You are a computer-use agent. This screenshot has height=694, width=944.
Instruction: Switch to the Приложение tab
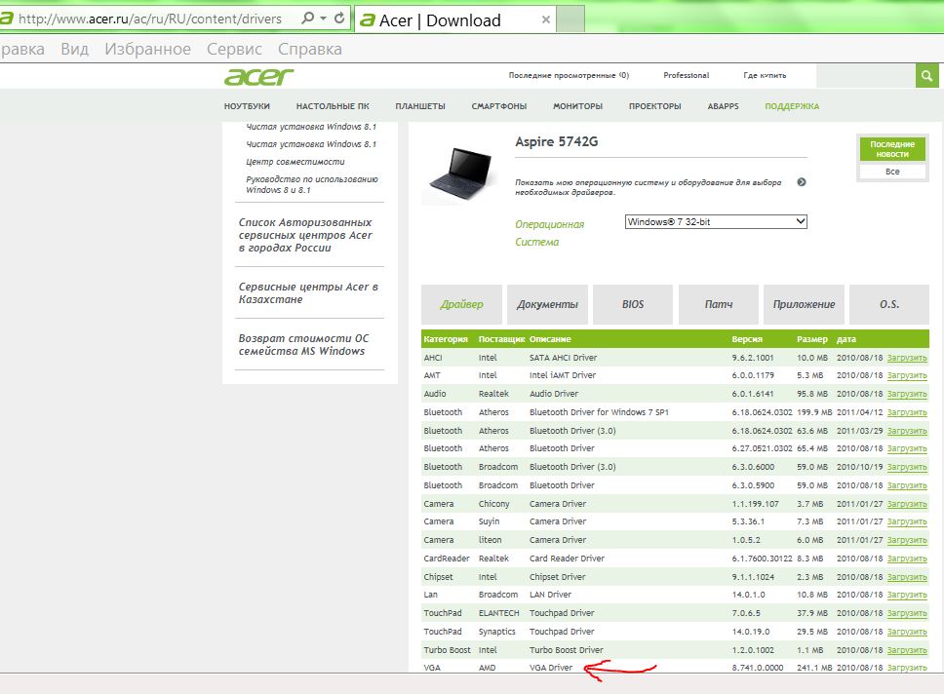[x=804, y=304]
